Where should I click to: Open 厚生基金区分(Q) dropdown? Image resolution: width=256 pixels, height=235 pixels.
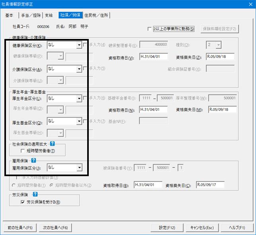click(x=79, y=121)
